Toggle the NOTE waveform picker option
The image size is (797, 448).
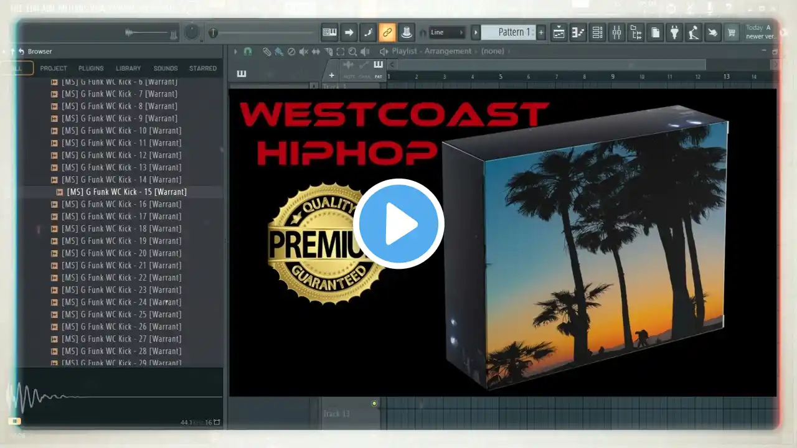[349, 68]
